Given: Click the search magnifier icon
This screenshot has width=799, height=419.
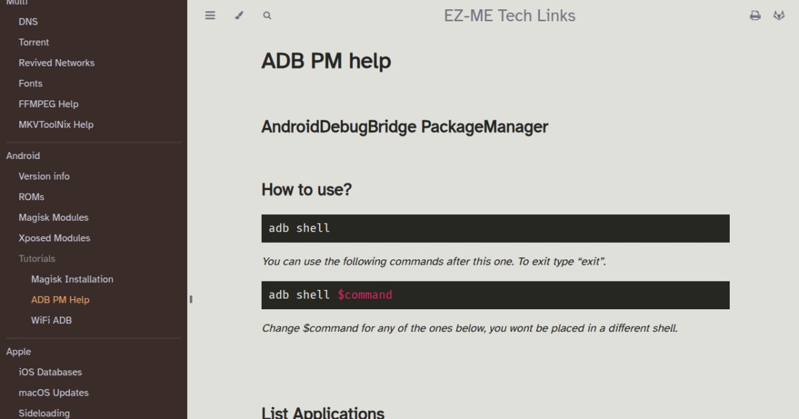Looking at the screenshot, I should tap(267, 15).
